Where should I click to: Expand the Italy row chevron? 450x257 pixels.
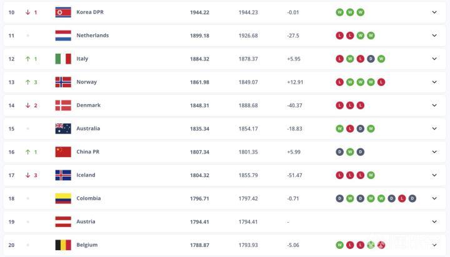tap(434, 59)
